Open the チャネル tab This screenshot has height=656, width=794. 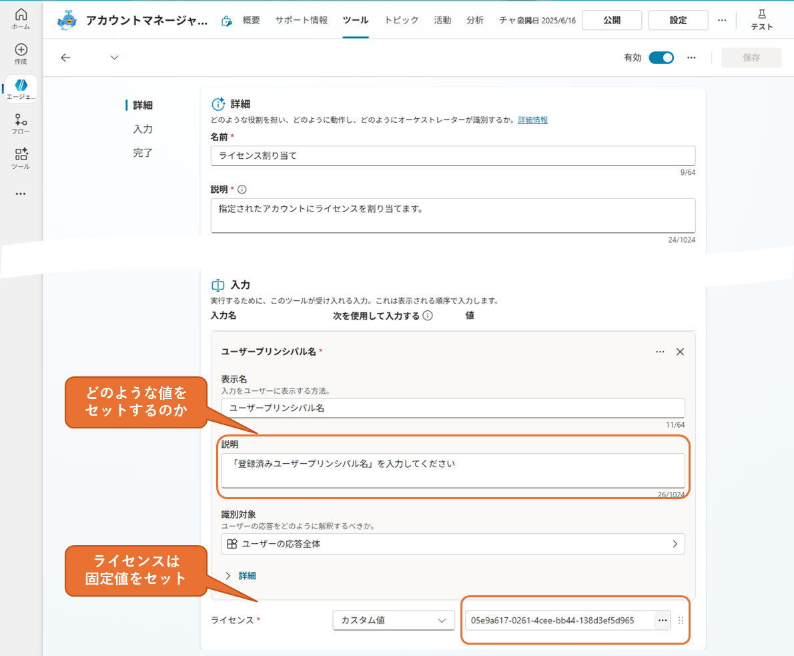point(508,20)
